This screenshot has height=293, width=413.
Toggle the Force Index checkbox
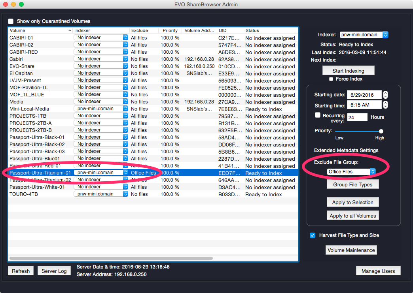331,79
